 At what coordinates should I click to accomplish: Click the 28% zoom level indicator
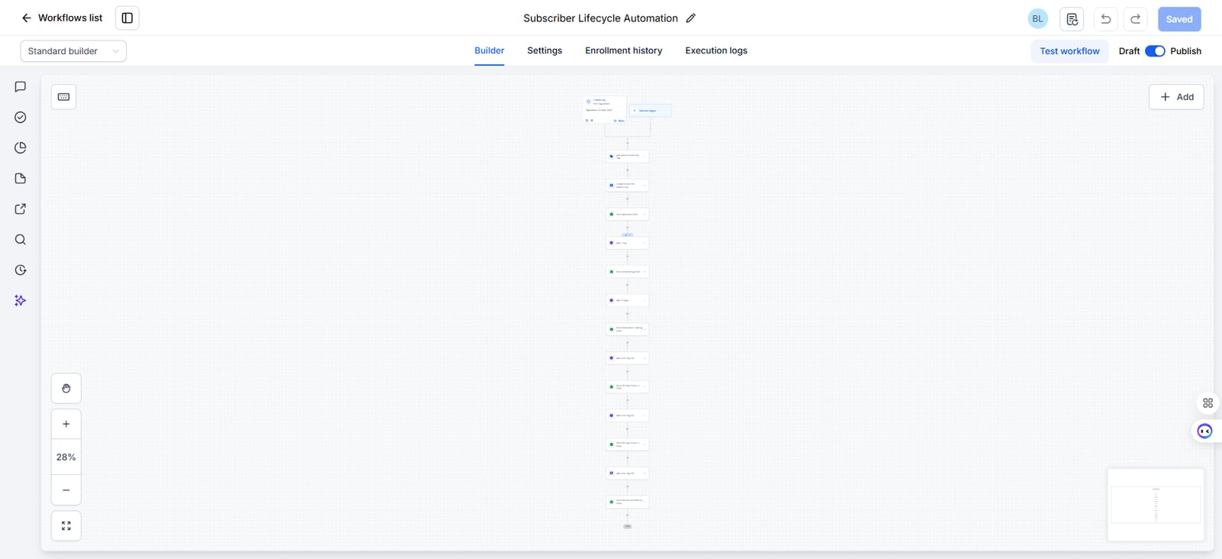[x=66, y=457]
